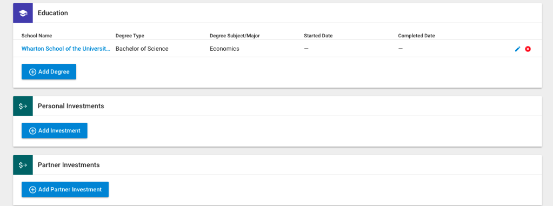Sort by the Degree Subject/Major column header
Image resolution: width=553 pixels, height=206 pixels.
click(235, 36)
